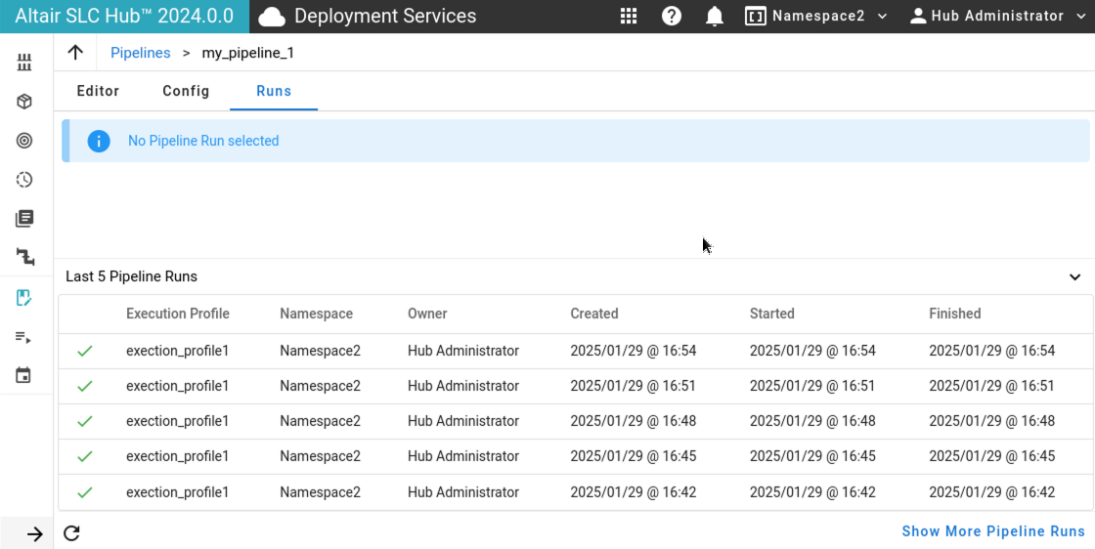1095x549 pixels.
Task: Click the first sidebar rack icon
Action: pyautogui.click(x=24, y=63)
